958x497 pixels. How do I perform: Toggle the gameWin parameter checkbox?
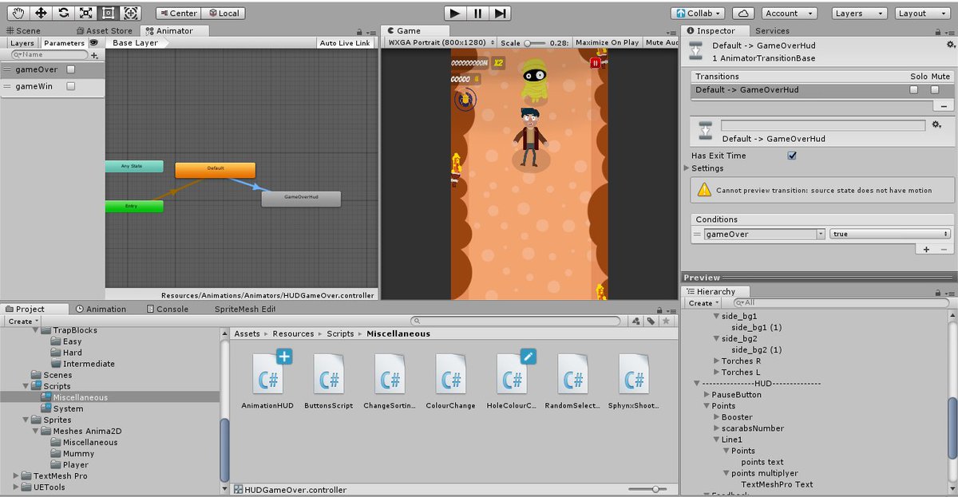click(x=70, y=86)
